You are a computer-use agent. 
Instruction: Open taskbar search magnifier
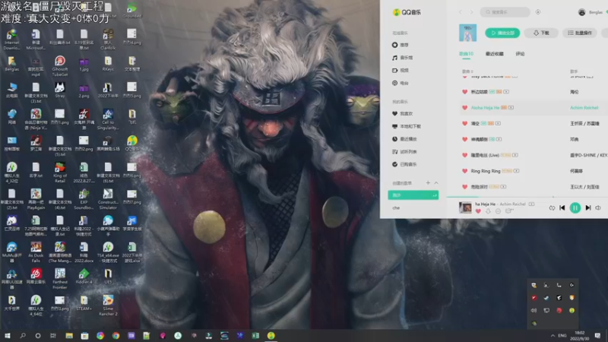click(x=23, y=335)
